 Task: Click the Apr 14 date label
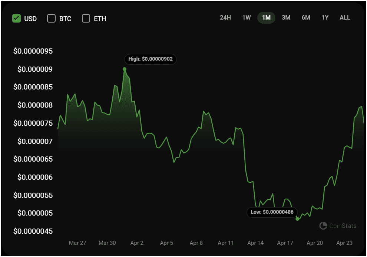point(255,243)
